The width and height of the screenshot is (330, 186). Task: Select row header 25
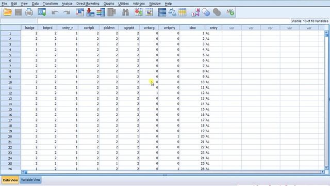[x=10, y=164]
